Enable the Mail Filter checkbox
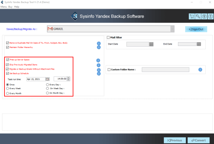 (x=108, y=37)
